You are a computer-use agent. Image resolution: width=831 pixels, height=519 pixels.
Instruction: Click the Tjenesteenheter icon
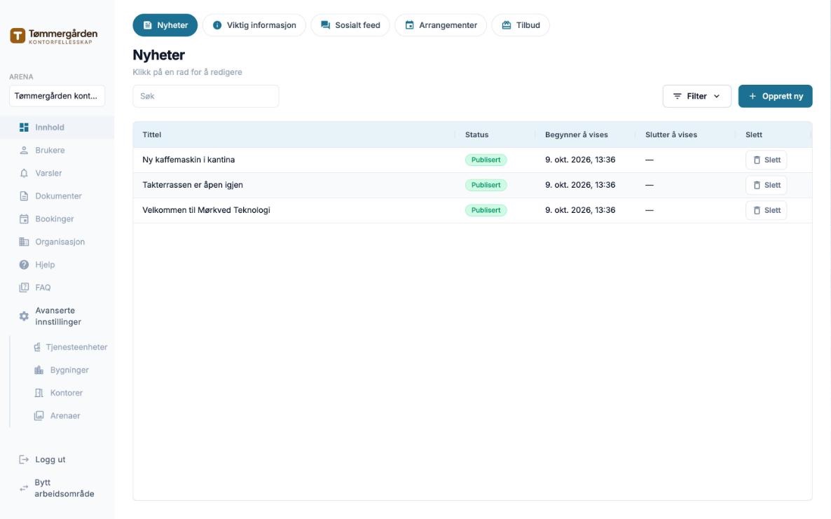(x=37, y=347)
